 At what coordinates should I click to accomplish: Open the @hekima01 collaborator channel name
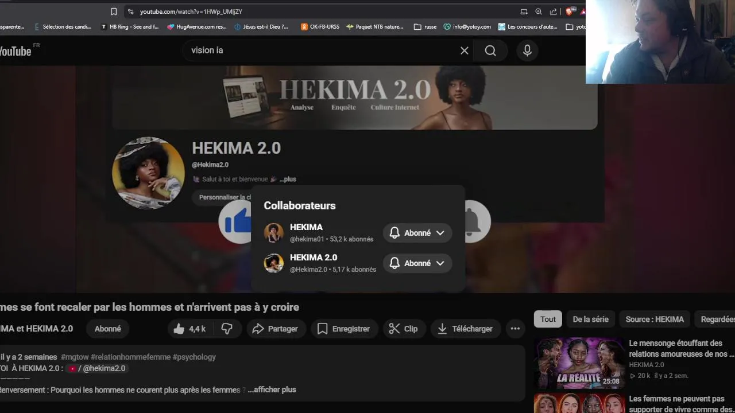[x=306, y=227]
